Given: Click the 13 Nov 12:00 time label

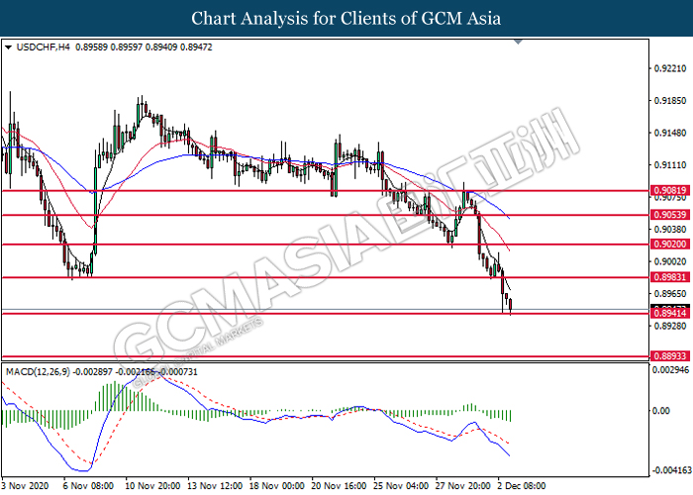Looking at the screenshot, I should point(215,486).
